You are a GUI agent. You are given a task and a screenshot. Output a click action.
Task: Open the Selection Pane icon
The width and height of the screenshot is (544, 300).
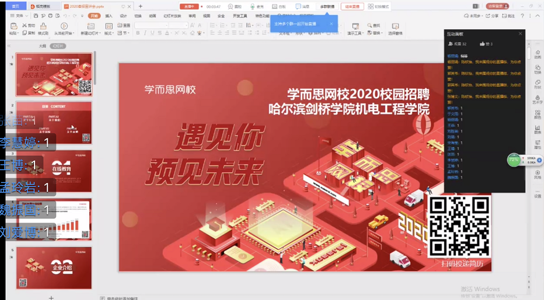pos(395,26)
